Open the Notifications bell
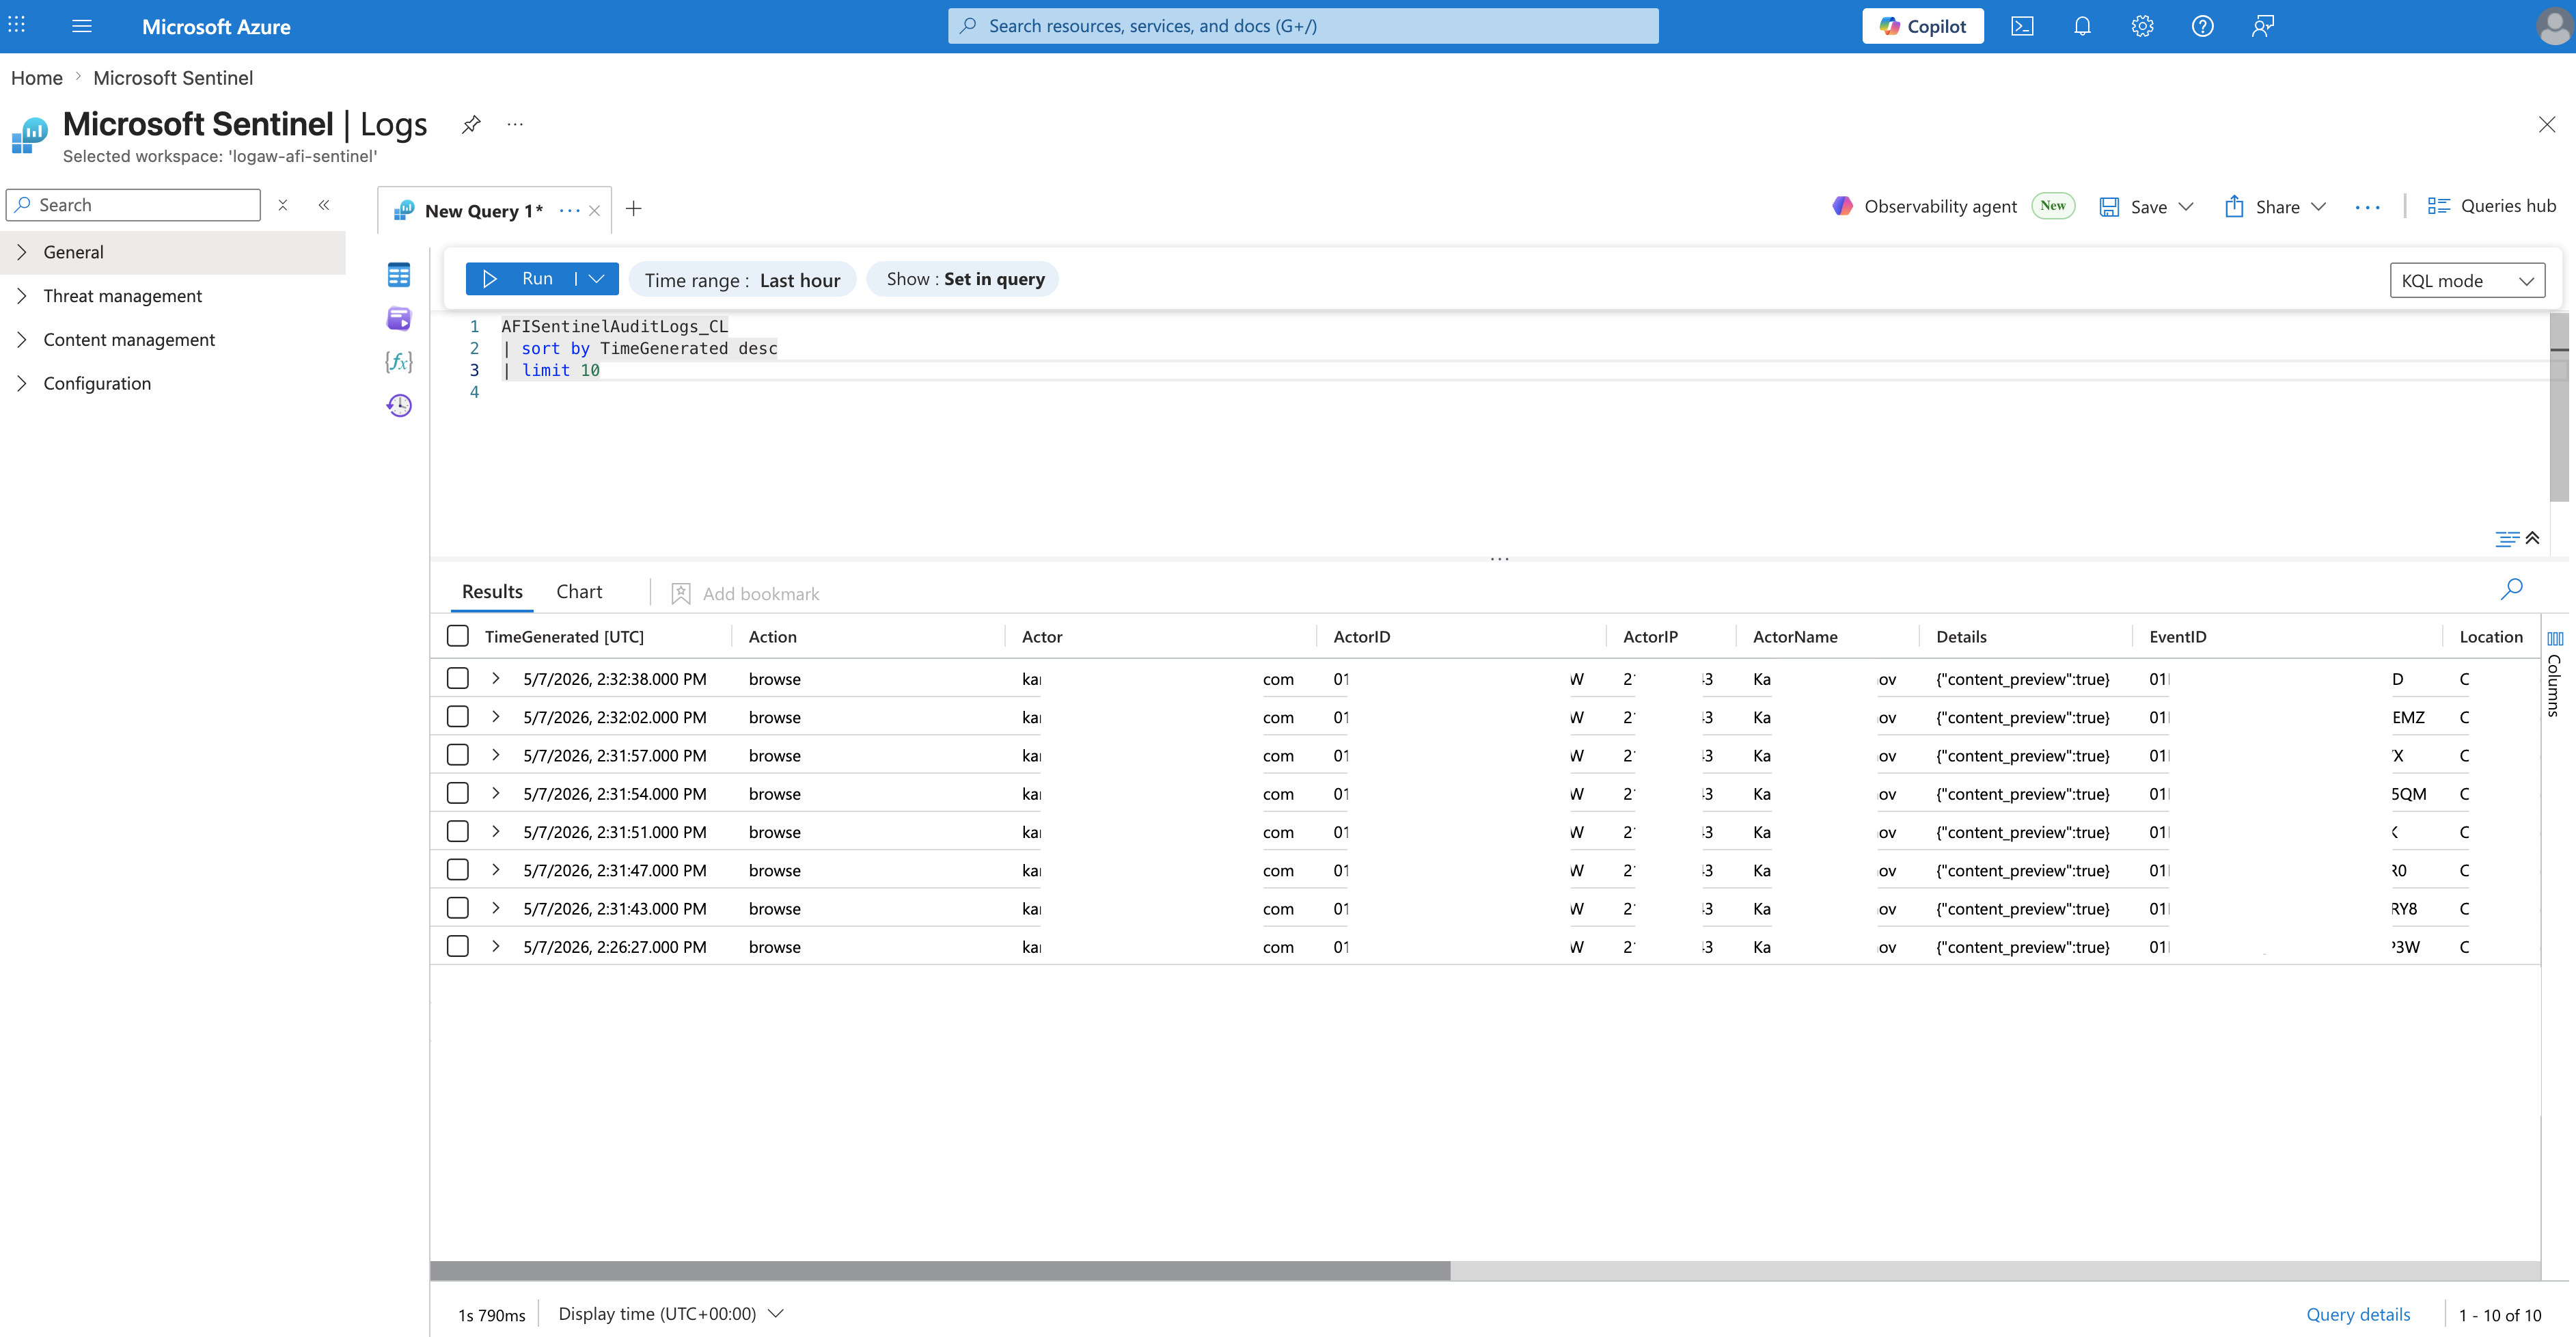 click(x=2082, y=26)
